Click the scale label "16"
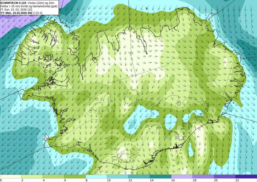The image size is (257, 182). [x=173, y=180]
